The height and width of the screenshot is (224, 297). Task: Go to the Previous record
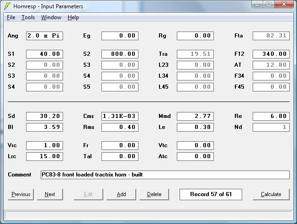[x=21, y=194]
